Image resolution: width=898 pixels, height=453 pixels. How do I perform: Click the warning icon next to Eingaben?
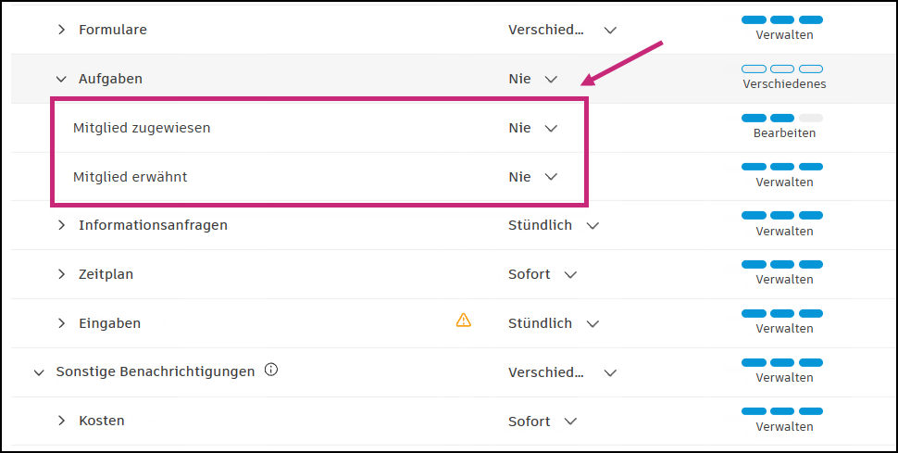point(464,321)
